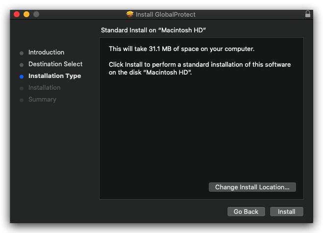Select the Summary step label
323x233 pixels.
43,100
